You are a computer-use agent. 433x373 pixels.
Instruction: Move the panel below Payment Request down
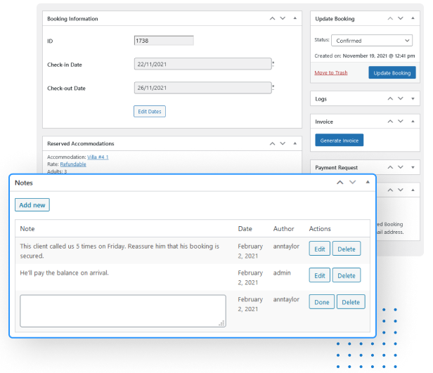coord(401,190)
